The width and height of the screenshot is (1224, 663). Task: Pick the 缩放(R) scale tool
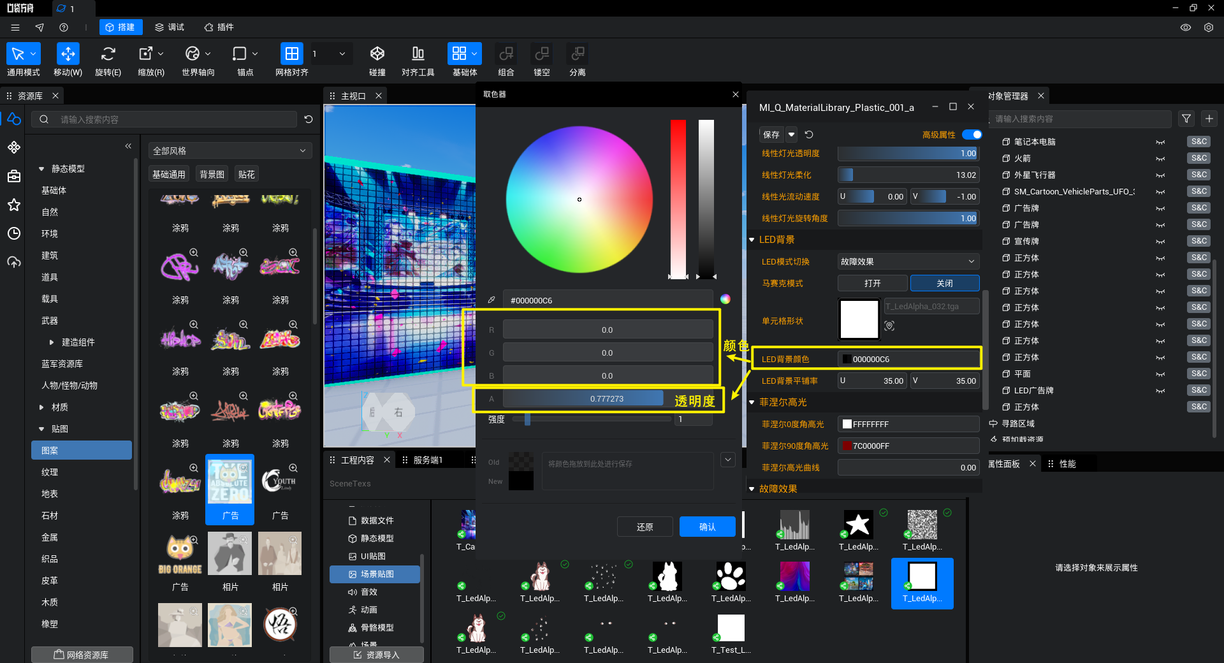146,54
